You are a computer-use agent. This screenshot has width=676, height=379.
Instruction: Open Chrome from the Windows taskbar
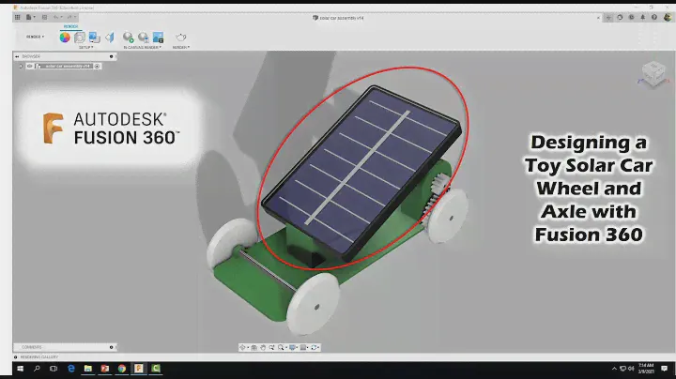tap(121, 369)
